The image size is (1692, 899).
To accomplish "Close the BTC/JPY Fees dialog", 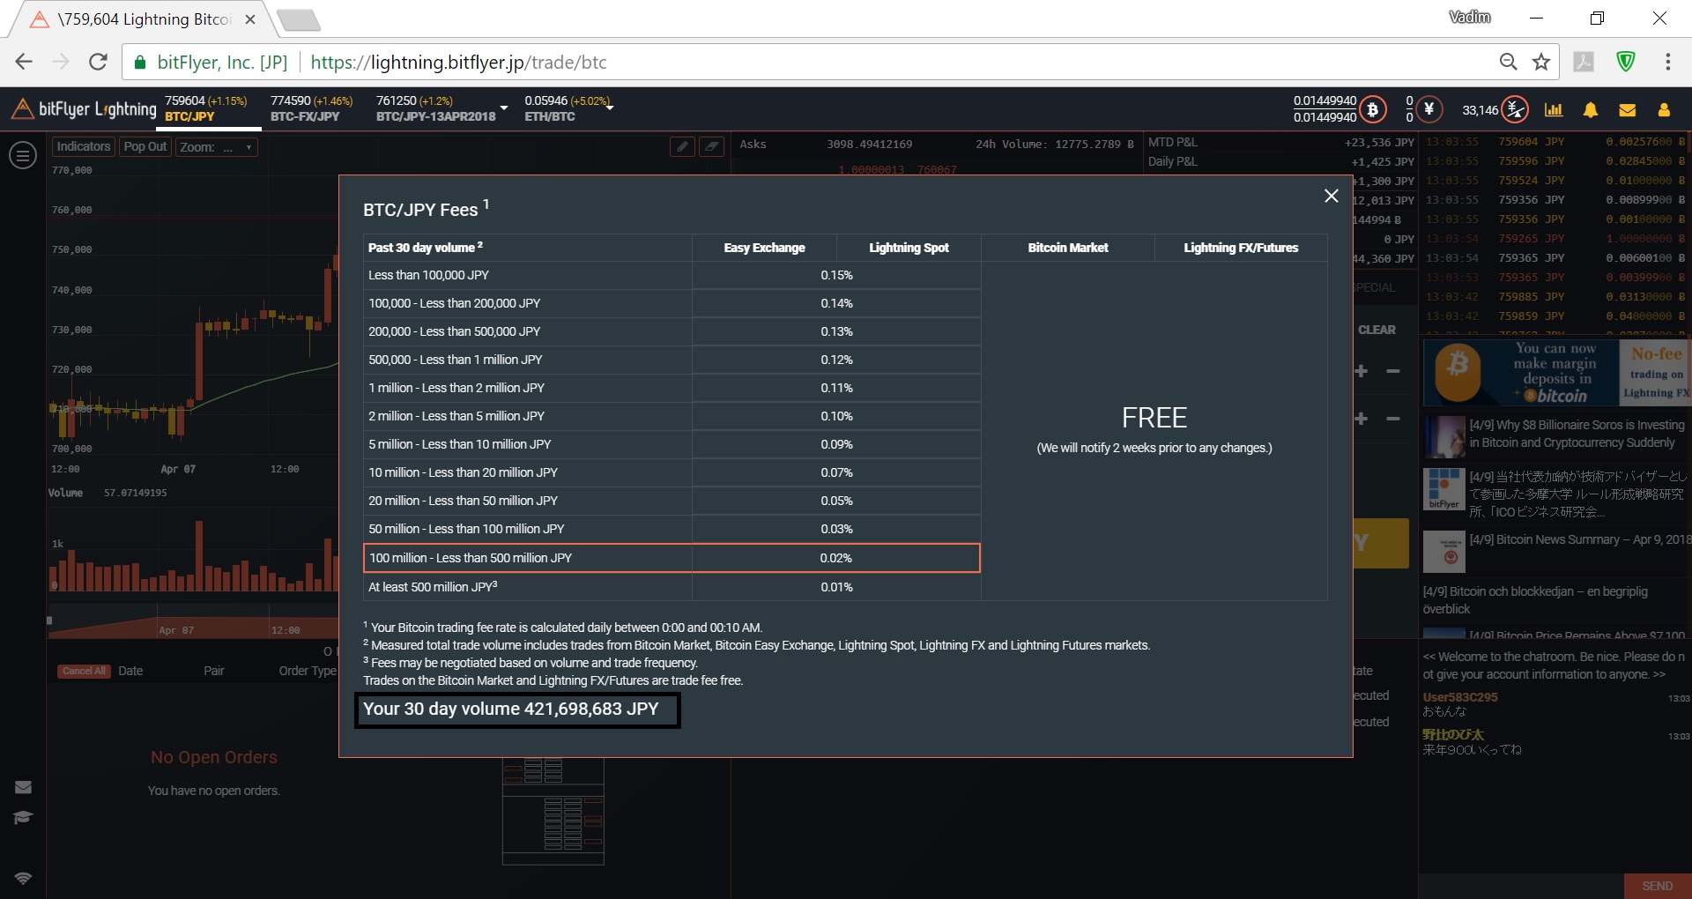I will tap(1331, 196).
